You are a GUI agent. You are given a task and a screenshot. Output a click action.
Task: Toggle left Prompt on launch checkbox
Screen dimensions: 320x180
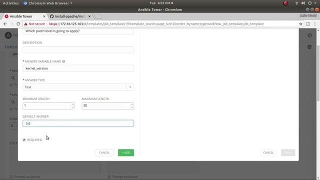(x=11, y=176)
